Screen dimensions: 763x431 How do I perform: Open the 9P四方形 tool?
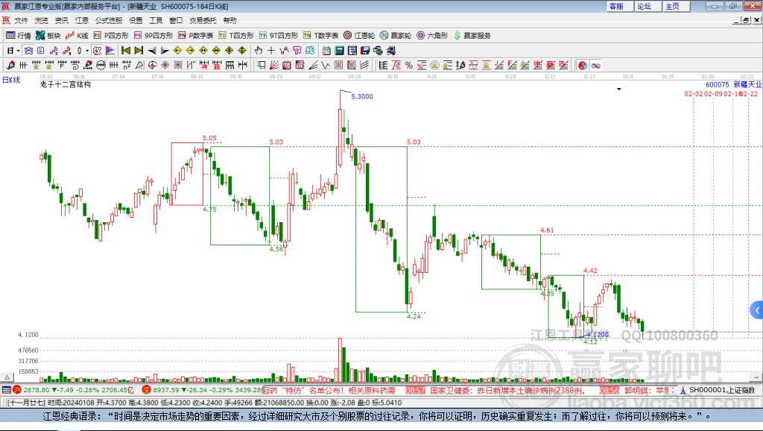tap(153, 36)
